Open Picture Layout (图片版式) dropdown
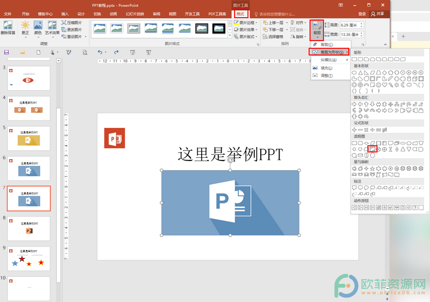 pyautogui.click(x=246, y=36)
